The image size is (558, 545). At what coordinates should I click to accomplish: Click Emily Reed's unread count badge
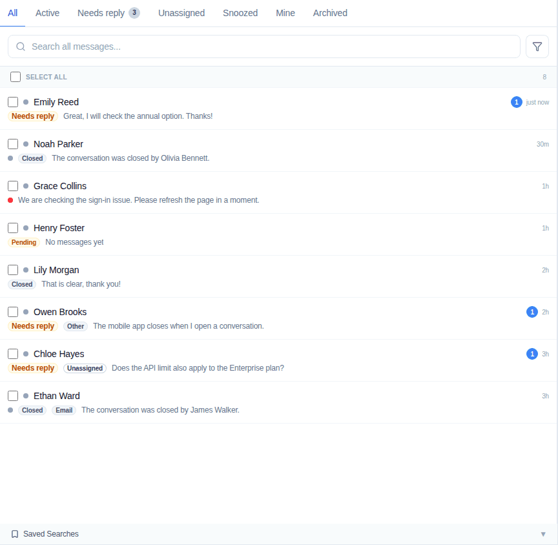pos(517,102)
